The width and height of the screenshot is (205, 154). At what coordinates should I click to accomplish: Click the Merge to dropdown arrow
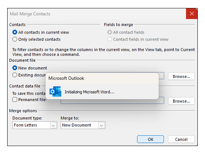click(x=101, y=125)
